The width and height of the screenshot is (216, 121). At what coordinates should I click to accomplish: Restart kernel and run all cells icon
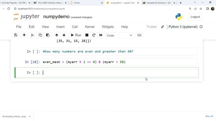pos(101,35)
